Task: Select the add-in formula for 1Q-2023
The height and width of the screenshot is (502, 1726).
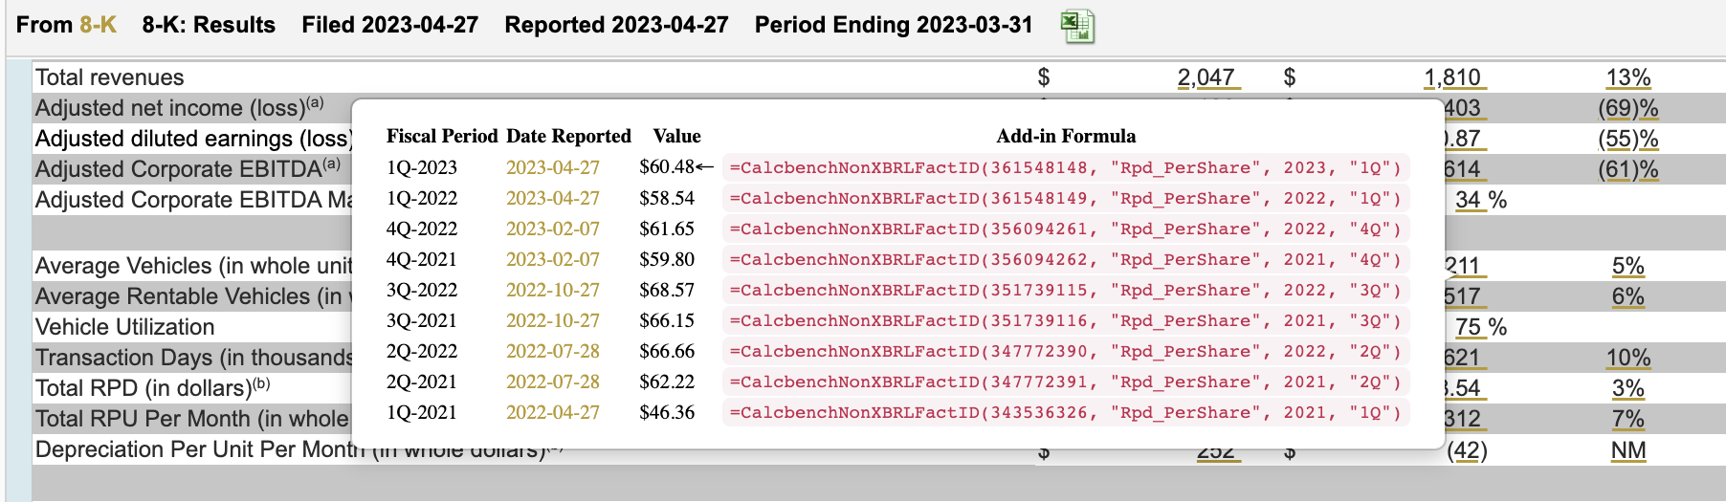Action: click(x=1065, y=167)
